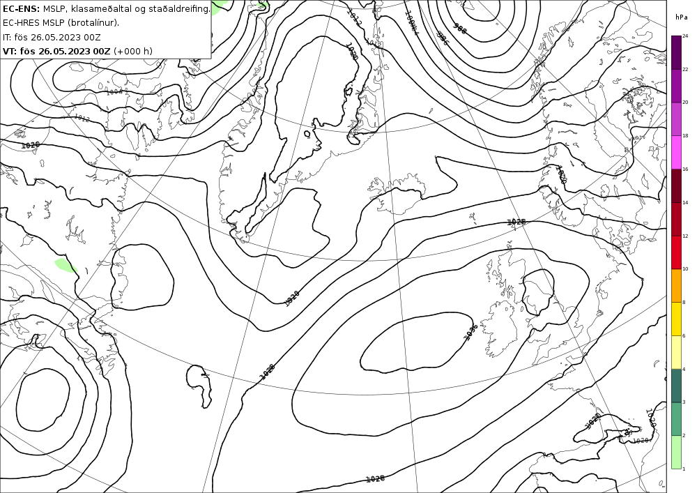Click the '1020' isobar label south of Greenland
Viewport: 697px width, 493px height.
pos(291,298)
